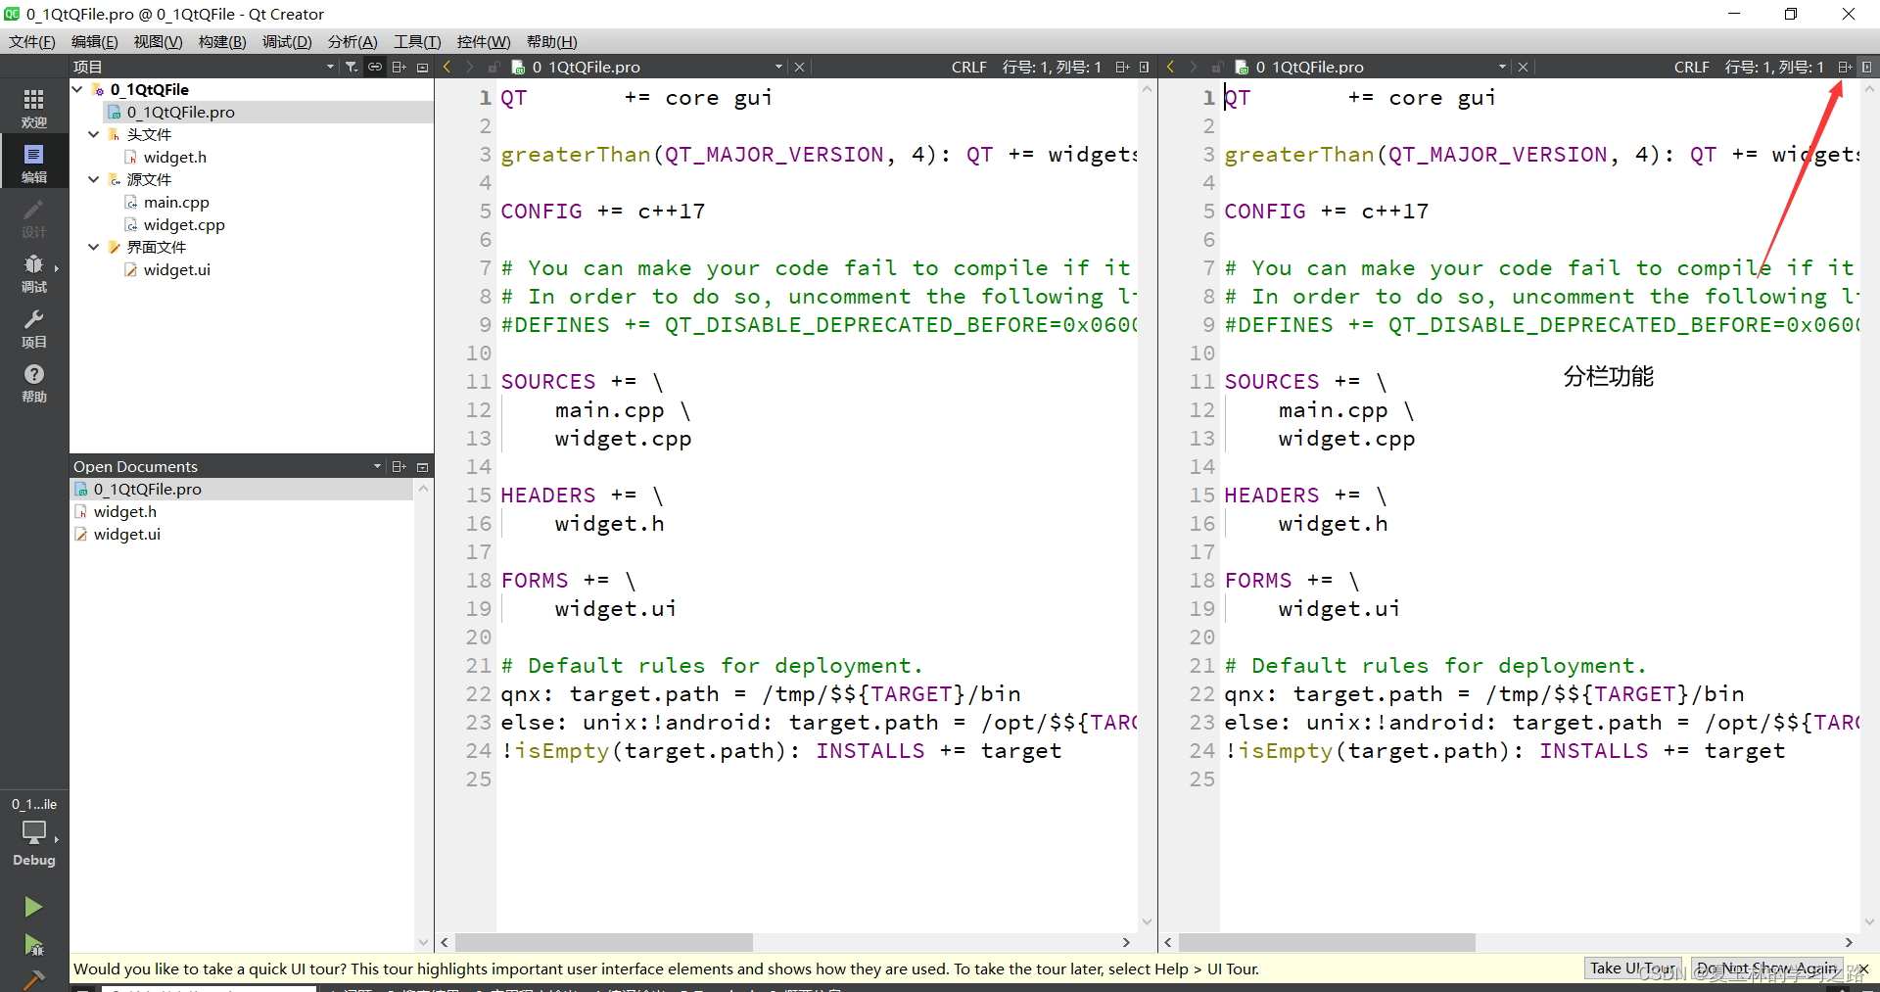Select widget.h in project tree
This screenshot has height=992, width=1880.
click(x=174, y=157)
